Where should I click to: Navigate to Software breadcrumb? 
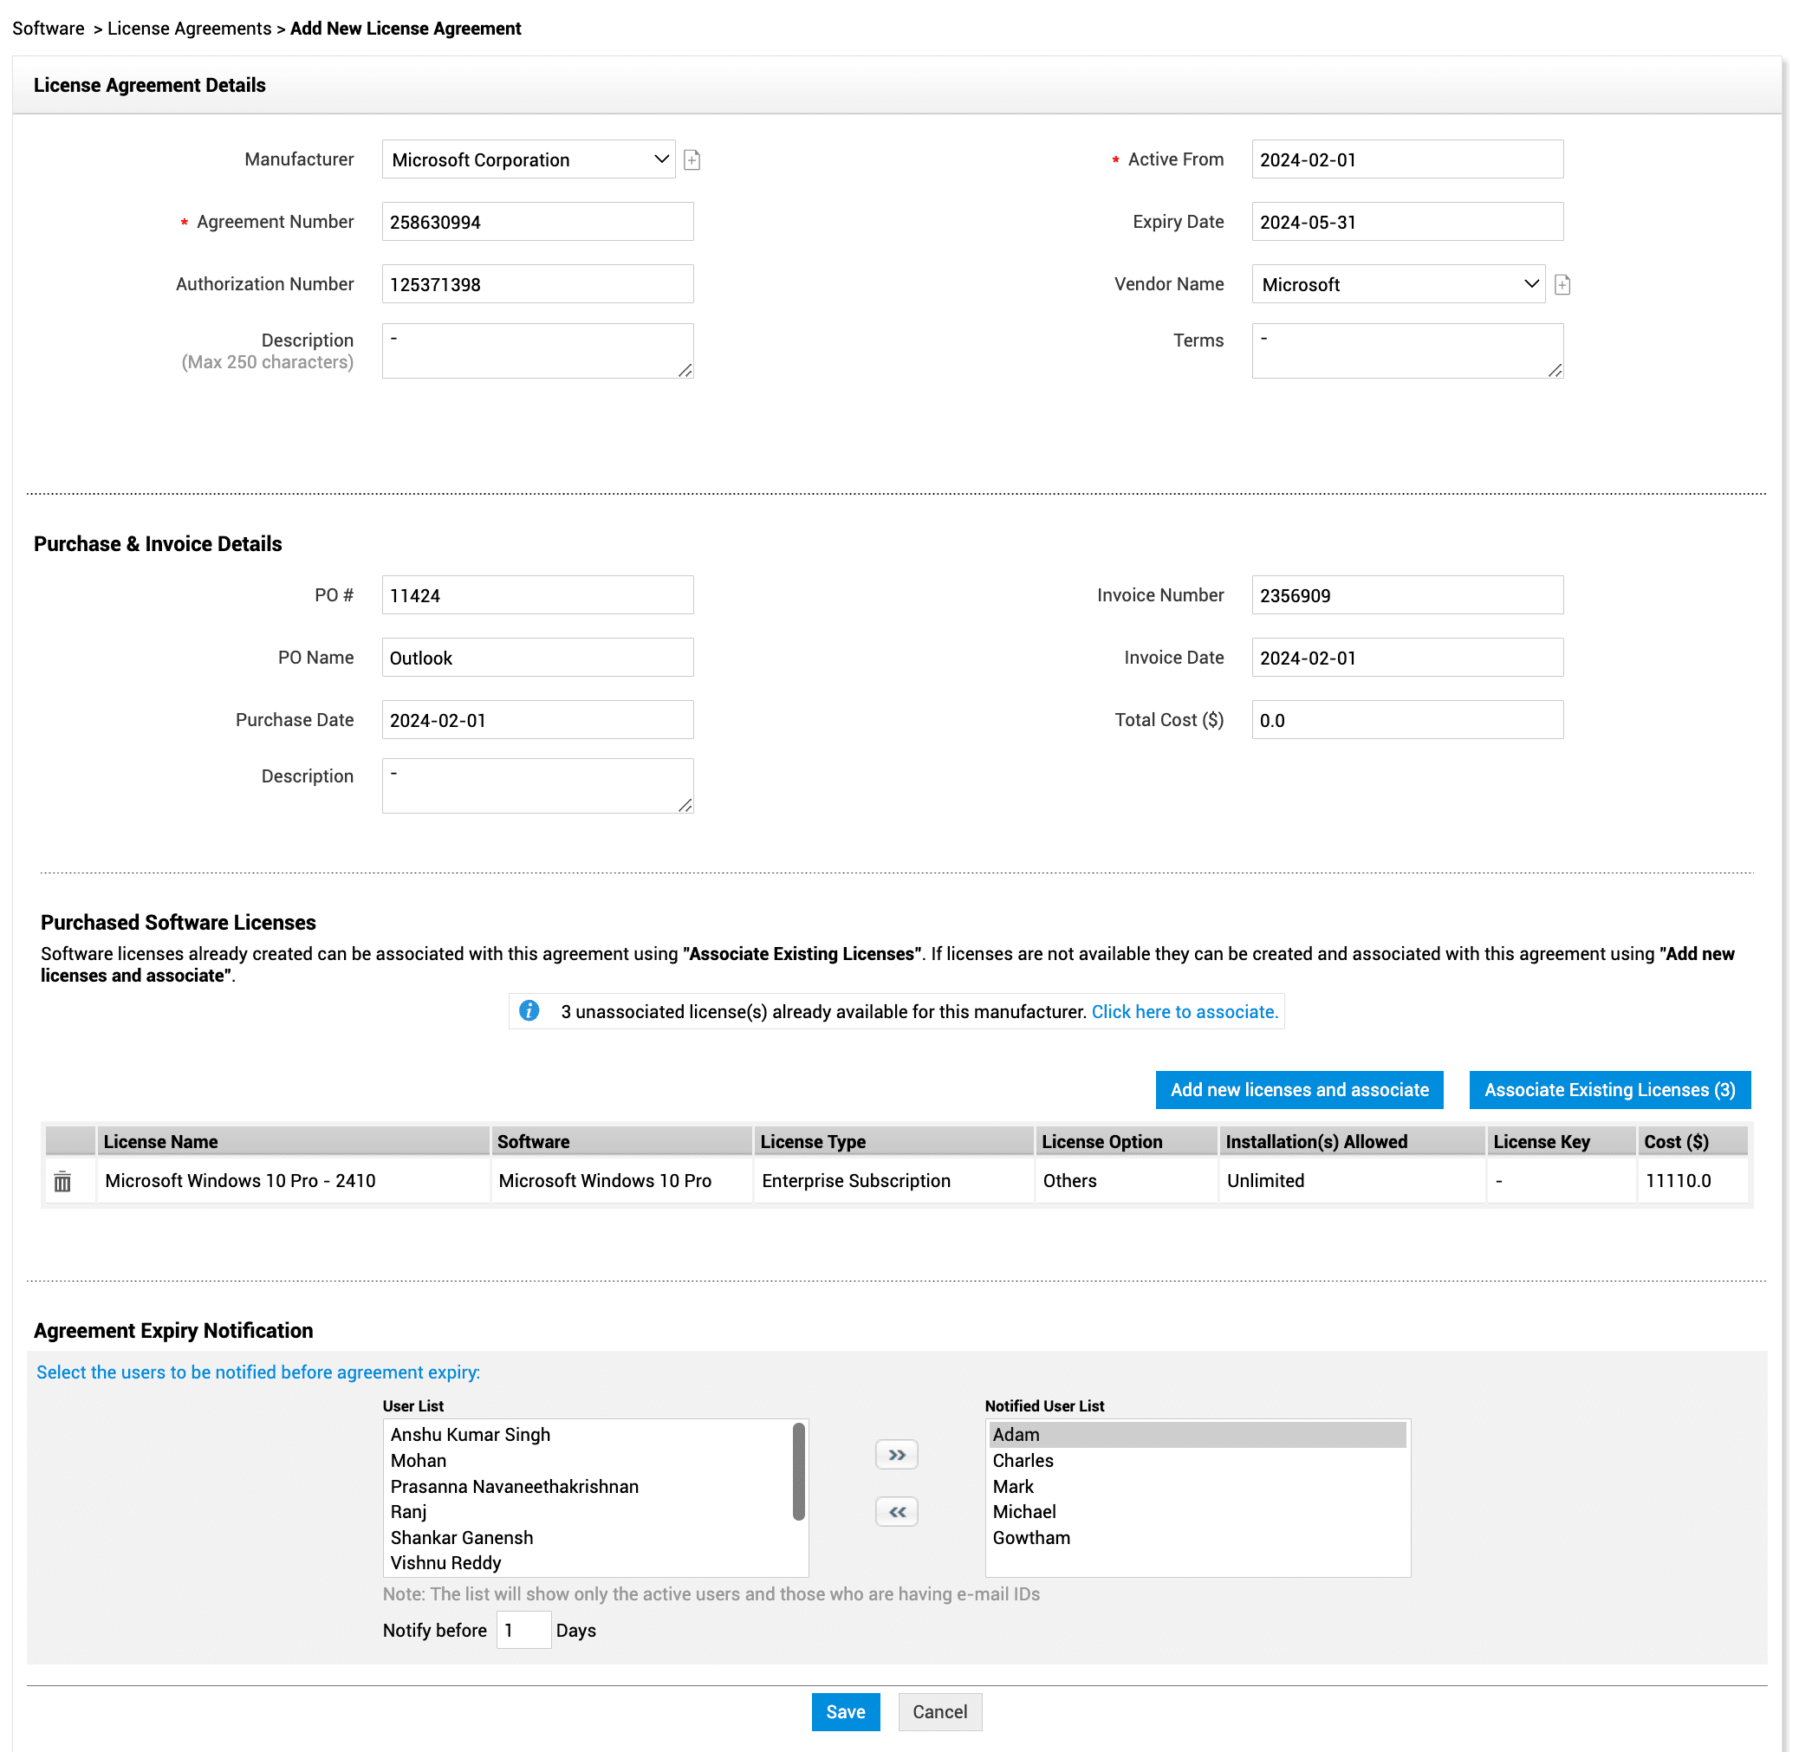pyautogui.click(x=48, y=29)
